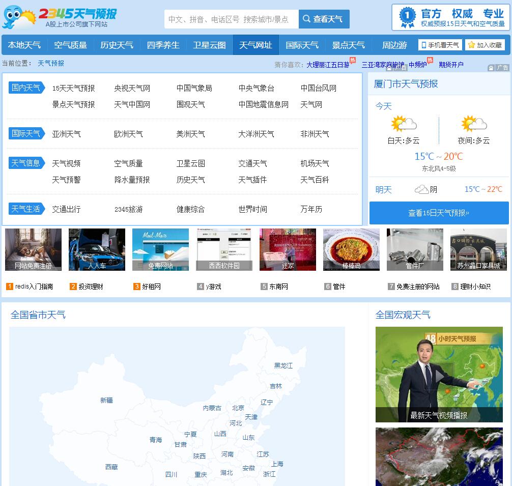Open 央视天气网 link

click(132, 88)
